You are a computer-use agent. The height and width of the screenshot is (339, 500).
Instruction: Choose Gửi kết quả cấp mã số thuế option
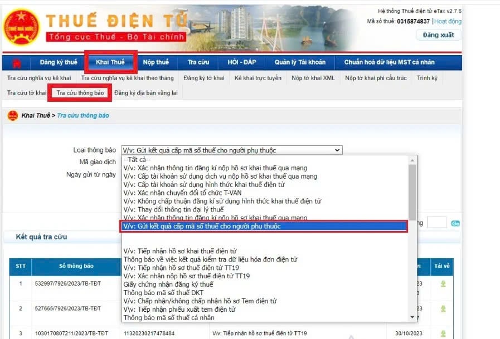coord(264,227)
